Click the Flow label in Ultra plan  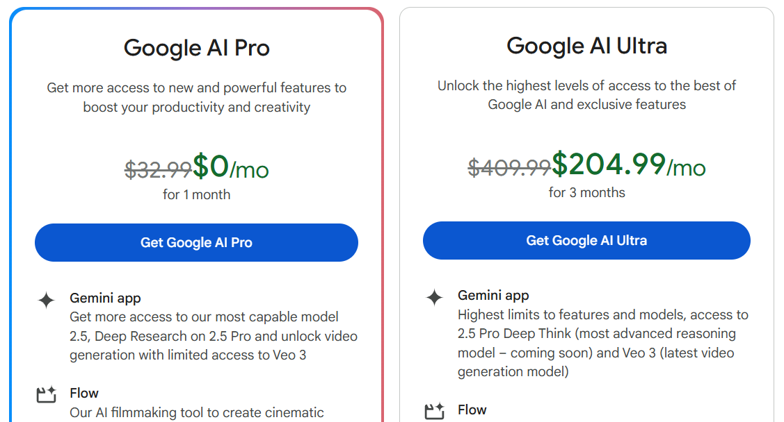click(x=472, y=410)
